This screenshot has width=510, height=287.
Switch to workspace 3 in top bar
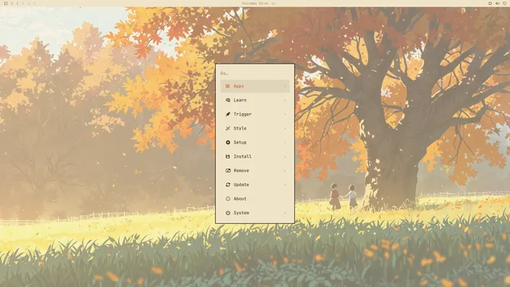tap(23, 3)
